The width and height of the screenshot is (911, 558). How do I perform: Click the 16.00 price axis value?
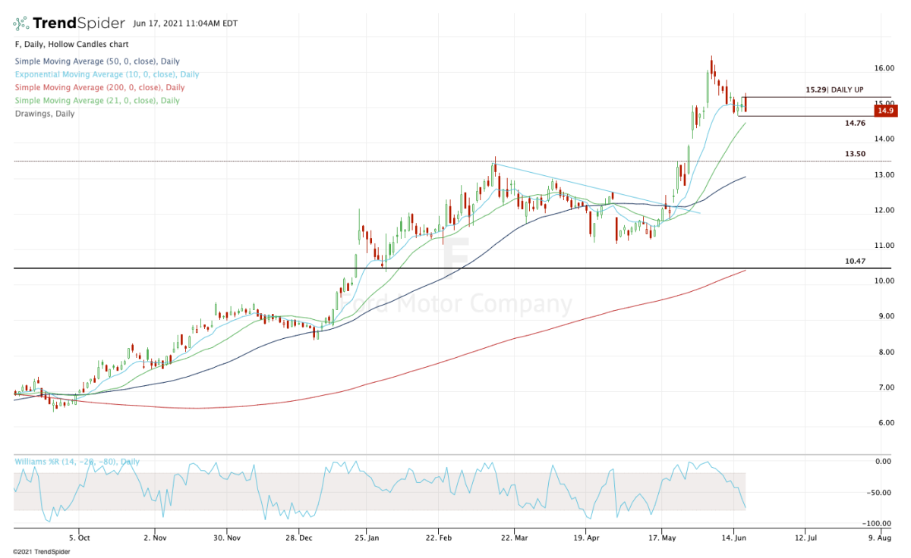(883, 68)
